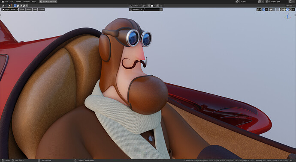Image resolution: width=296 pixels, height=162 pixels.
Task: Click the Scene name field
Action: pyautogui.click(x=249, y=2)
